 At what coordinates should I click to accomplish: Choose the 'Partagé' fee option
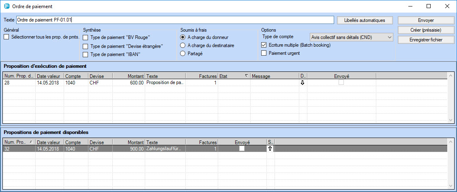click(x=183, y=54)
